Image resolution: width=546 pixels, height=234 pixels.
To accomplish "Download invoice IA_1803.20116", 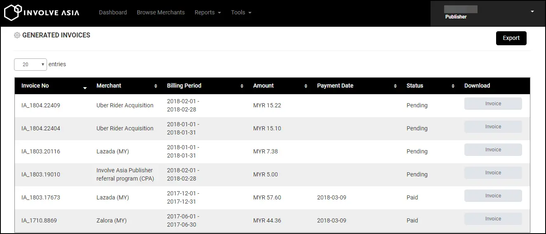I will 493,150.
